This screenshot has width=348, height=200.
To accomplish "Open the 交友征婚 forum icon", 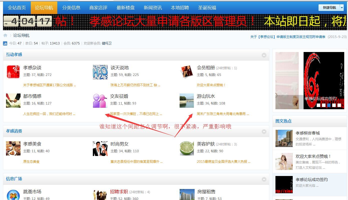I will click(100, 100).
